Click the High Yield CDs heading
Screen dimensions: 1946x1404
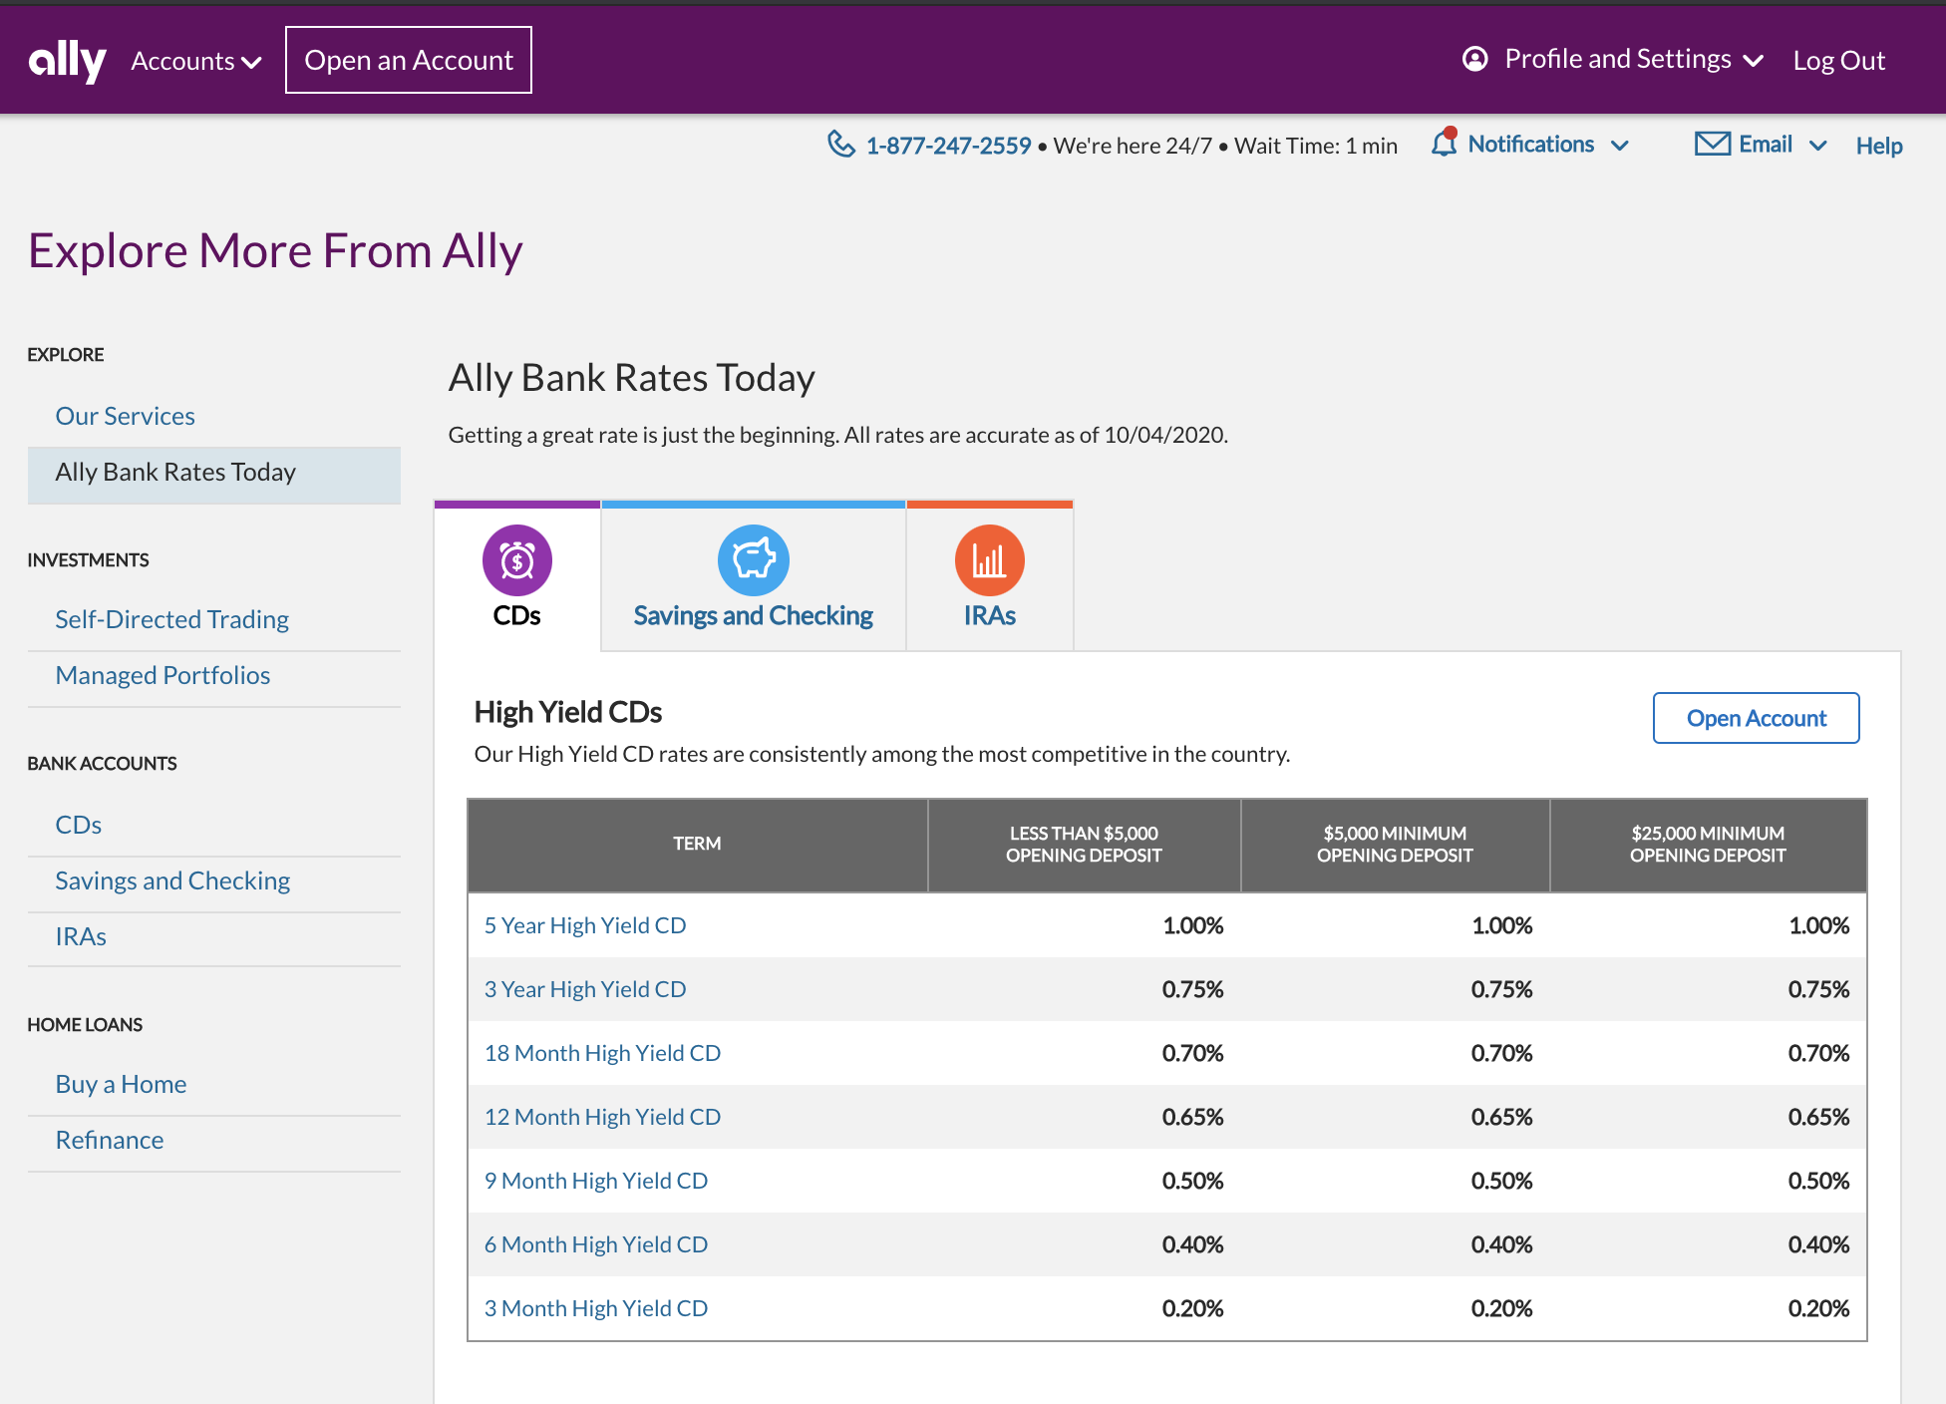[x=568, y=712]
